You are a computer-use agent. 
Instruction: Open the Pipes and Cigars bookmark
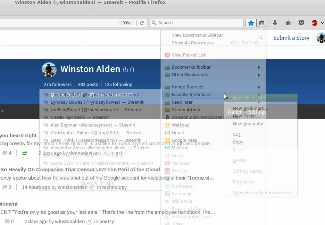coord(213,209)
